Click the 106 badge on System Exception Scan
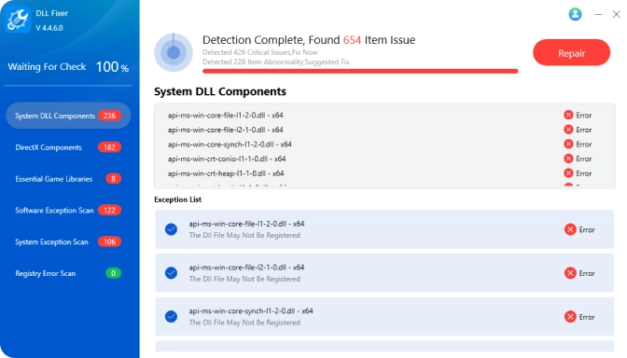 click(109, 241)
